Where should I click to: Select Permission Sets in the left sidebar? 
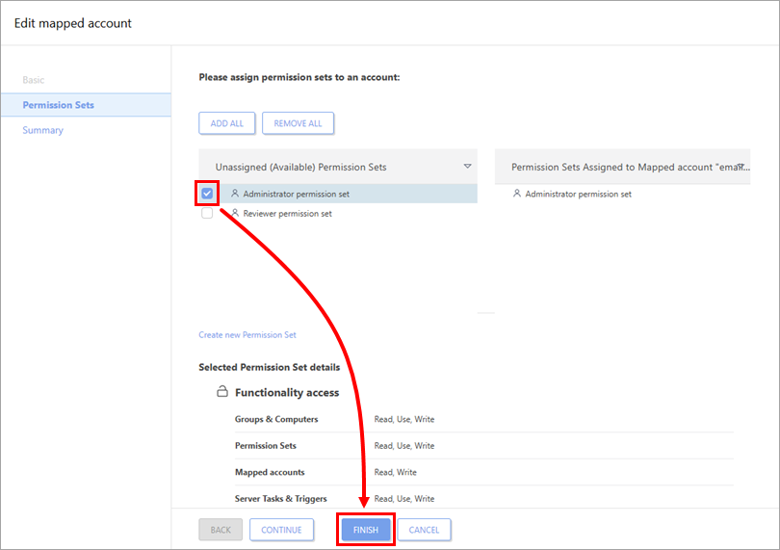tap(59, 105)
